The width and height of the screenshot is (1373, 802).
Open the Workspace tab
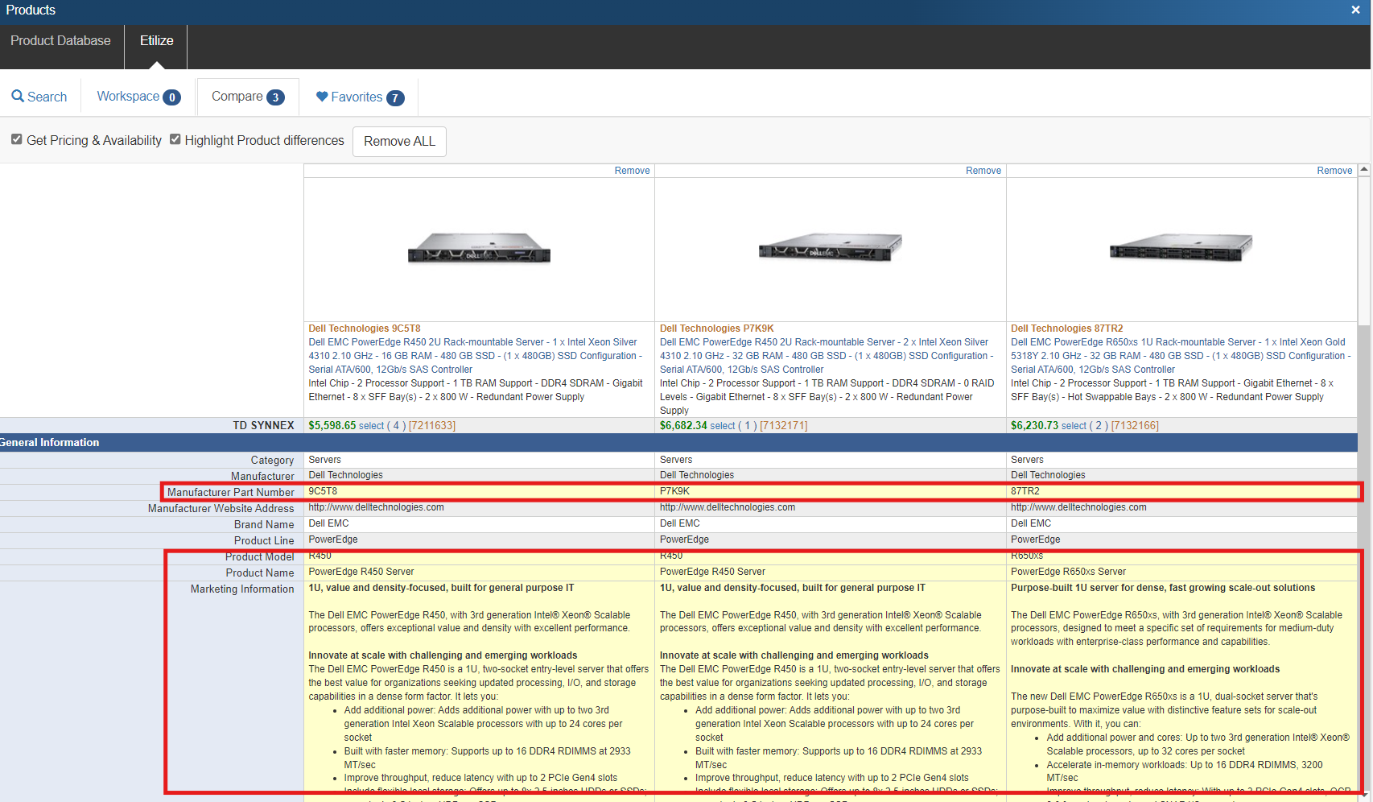coord(129,97)
